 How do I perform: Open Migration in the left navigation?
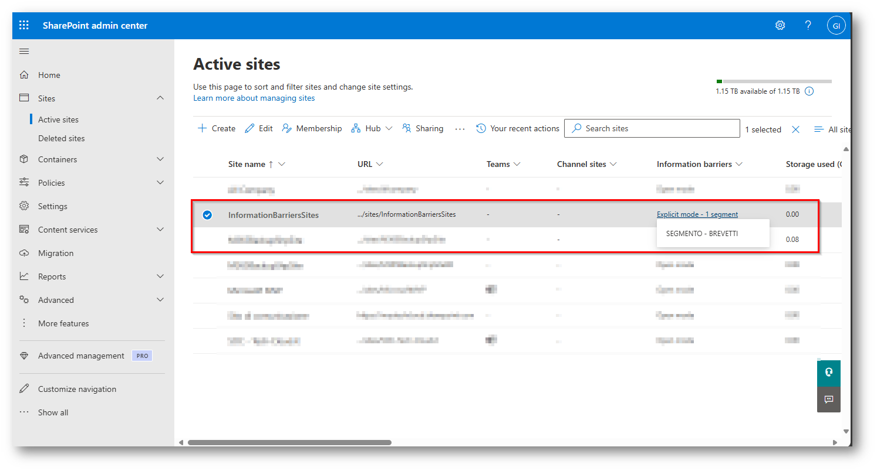click(x=56, y=253)
